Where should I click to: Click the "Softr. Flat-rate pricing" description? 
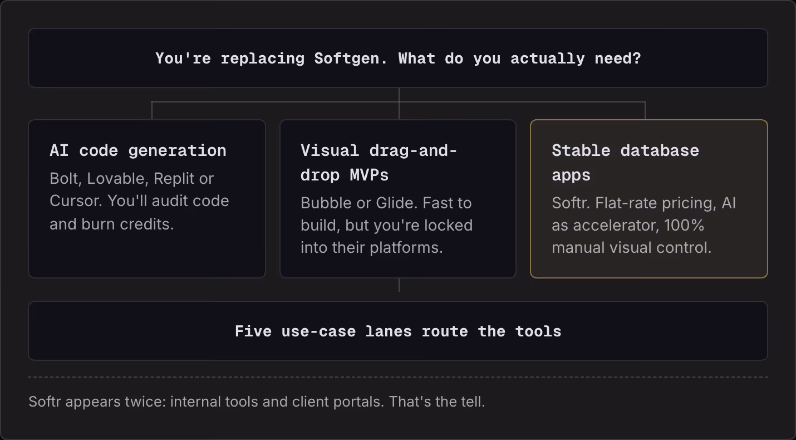[644, 225]
